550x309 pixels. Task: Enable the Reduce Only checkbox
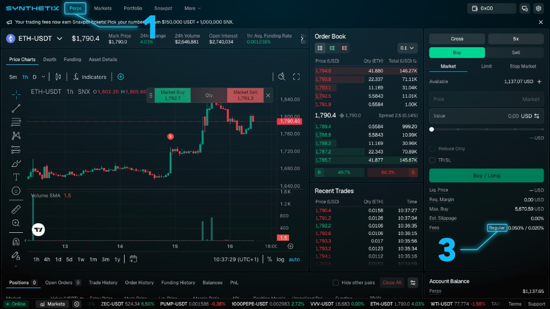point(432,149)
